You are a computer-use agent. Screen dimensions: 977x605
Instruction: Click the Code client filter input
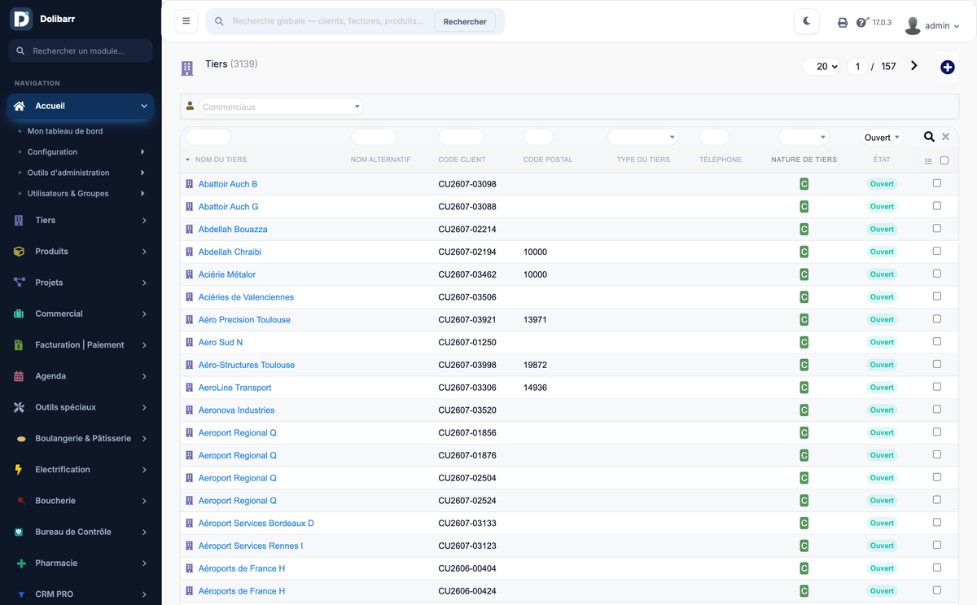[x=461, y=137]
